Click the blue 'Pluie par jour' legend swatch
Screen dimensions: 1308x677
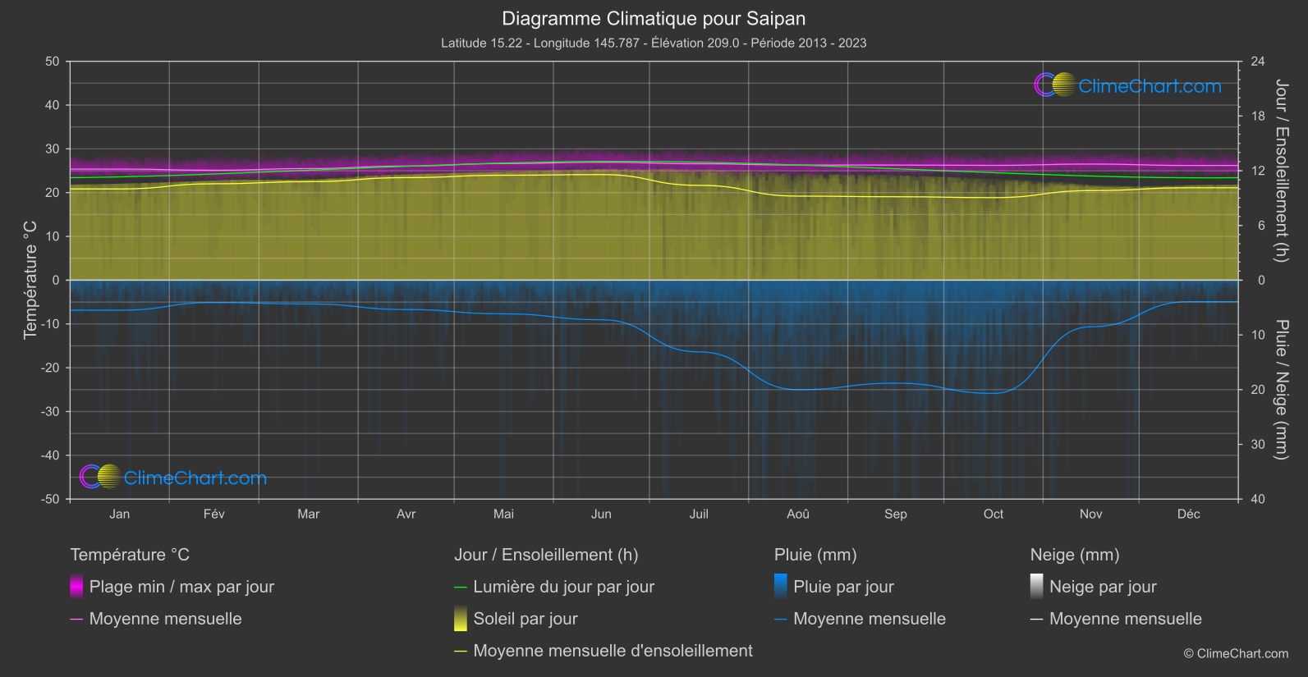781,587
